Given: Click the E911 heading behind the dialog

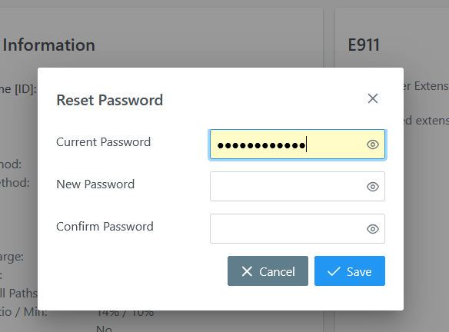Looking at the screenshot, I should [x=364, y=45].
